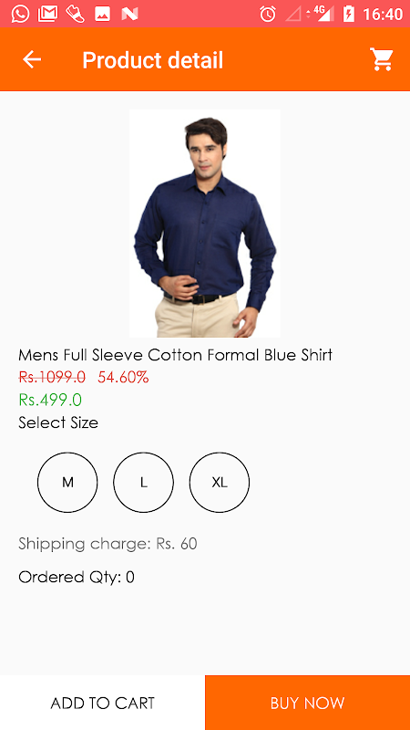Screen dimensions: 410x730
Task: Tap the gallery image notification icon
Action: [x=102, y=14]
